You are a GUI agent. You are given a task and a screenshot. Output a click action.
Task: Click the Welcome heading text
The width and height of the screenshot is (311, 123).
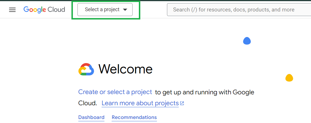point(125,69)
